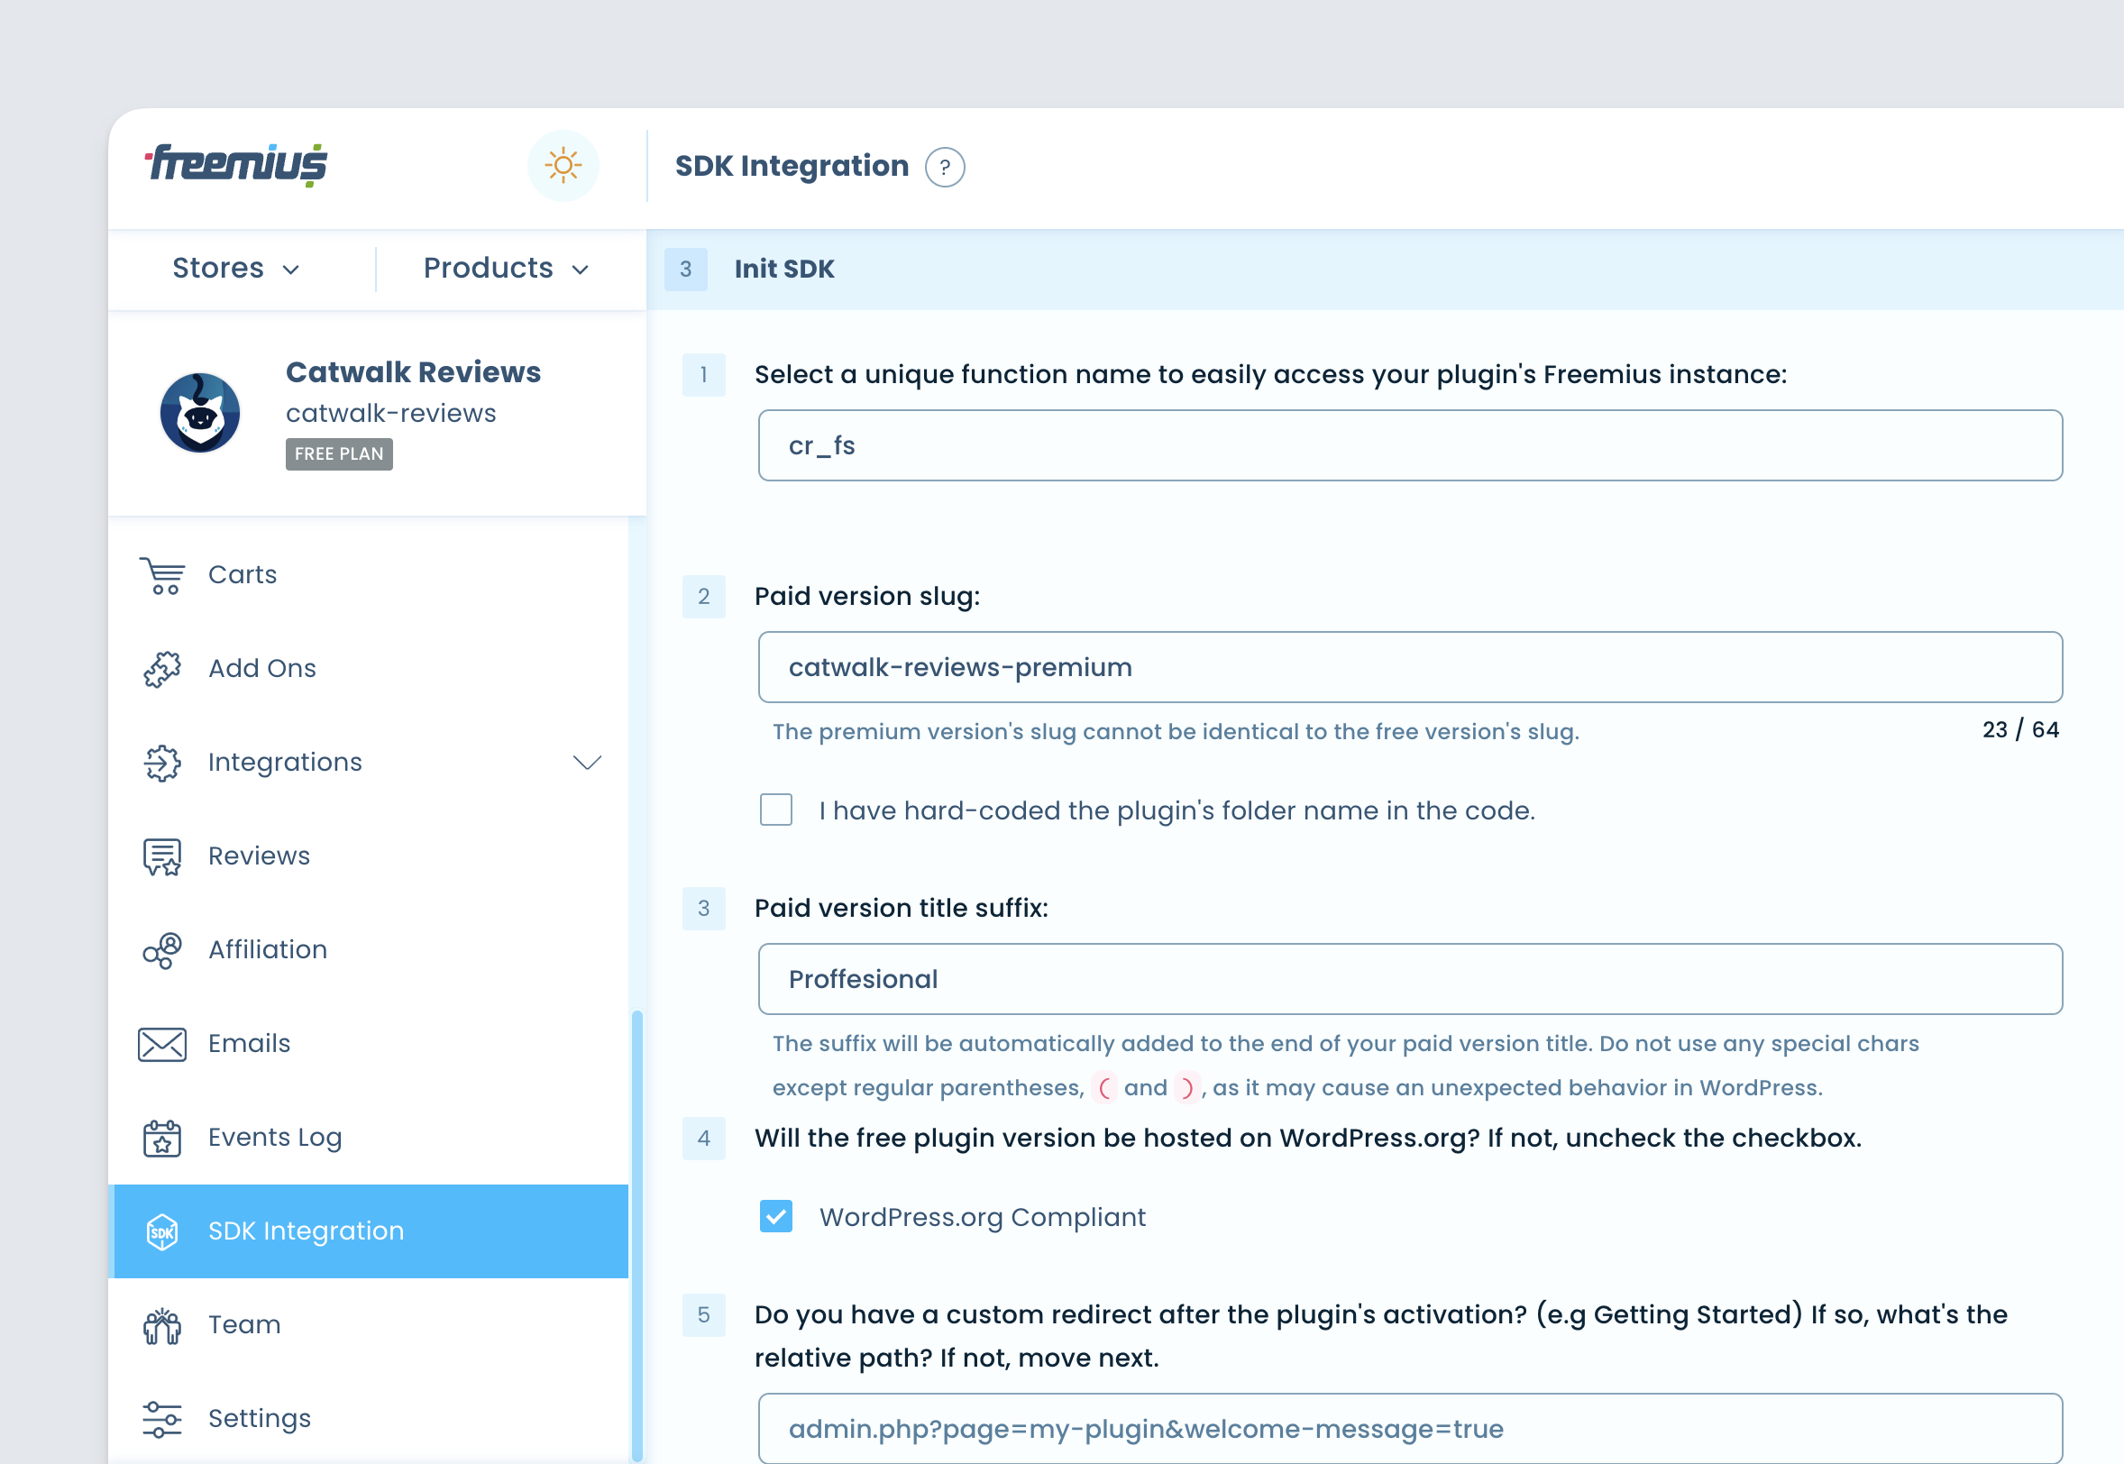The width and height of the screenshot is (2124, 1464).
Task: Expand the Integrations chevron
Action: [x=587, y=763]
